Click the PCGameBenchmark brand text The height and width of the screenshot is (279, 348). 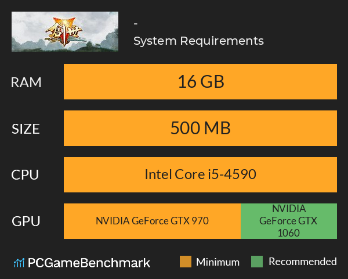(x=89, y=263)
